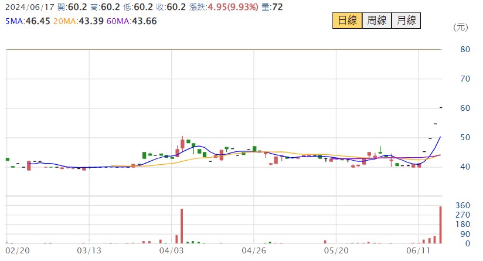Select the large red volume bar near 04/03
Screen dimensions: 483x261
pos(182,226)
